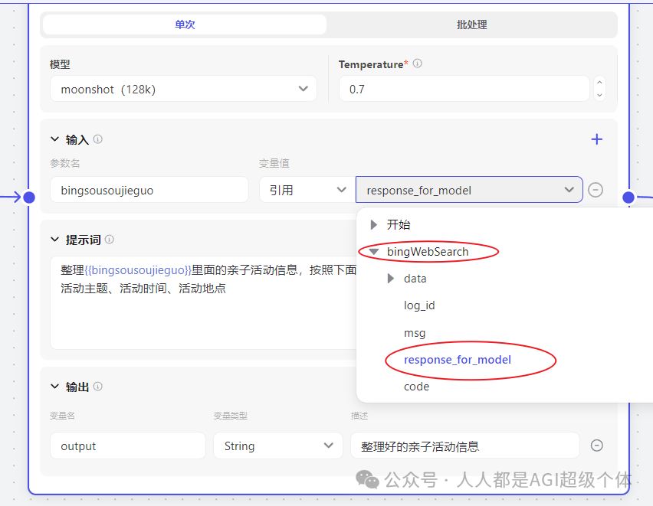
Task: Click the Temperature value field 0.7
Action: 464,89
